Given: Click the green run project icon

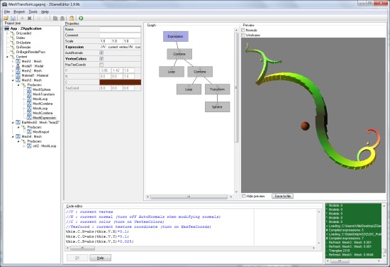Looking at the screenshot, I should 81,18.
